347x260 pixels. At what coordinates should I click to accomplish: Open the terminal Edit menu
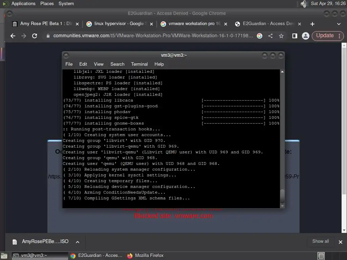83,64
